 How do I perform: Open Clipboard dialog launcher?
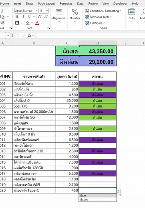click(11, 28)
